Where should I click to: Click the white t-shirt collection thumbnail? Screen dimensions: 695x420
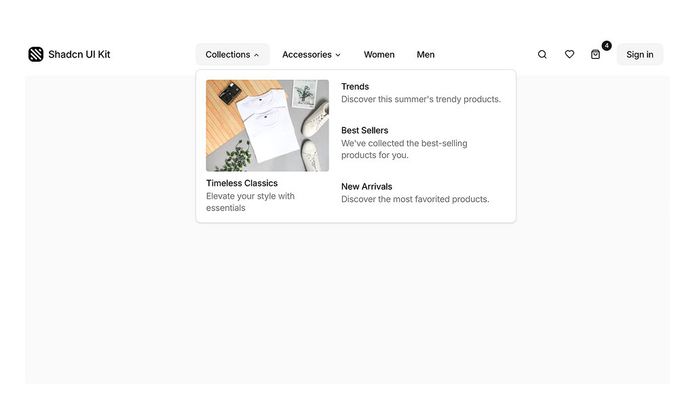[267, 125]
